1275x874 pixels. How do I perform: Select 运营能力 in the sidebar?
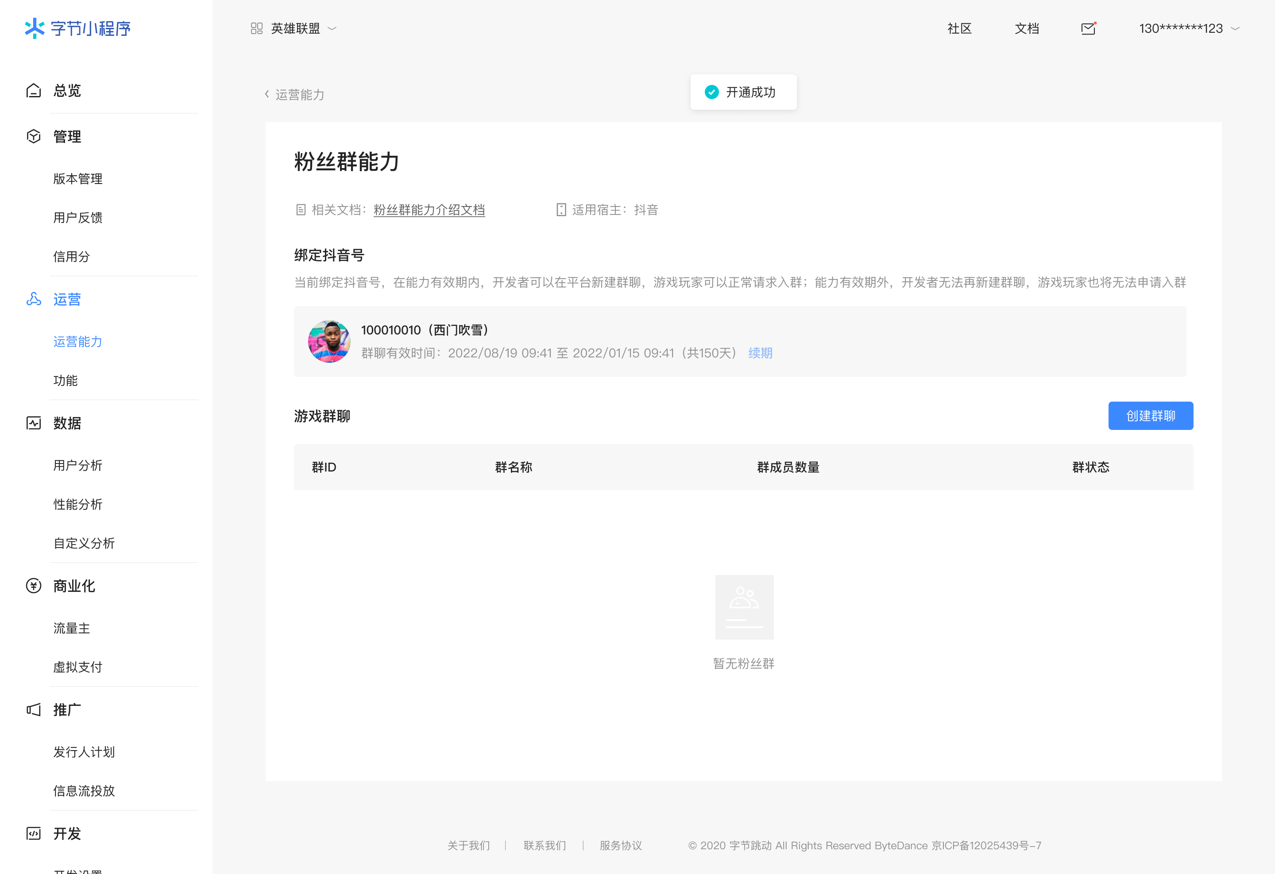(x=78, y=341)
